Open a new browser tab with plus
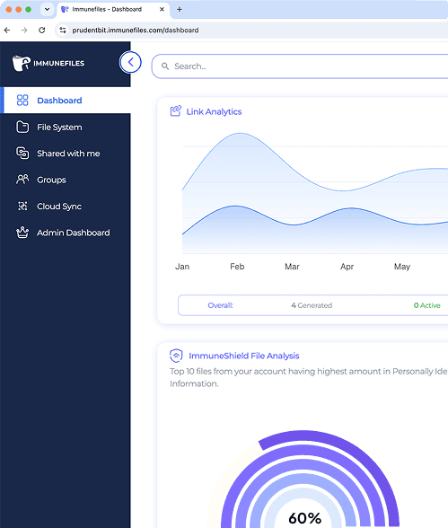Image resolution: width=448 pixels, height=528 pixels. click(x=180, y=9)
